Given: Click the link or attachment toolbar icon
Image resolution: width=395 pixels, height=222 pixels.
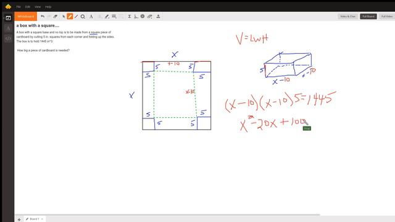Looking at the screenshot, I should coord(149,17).
